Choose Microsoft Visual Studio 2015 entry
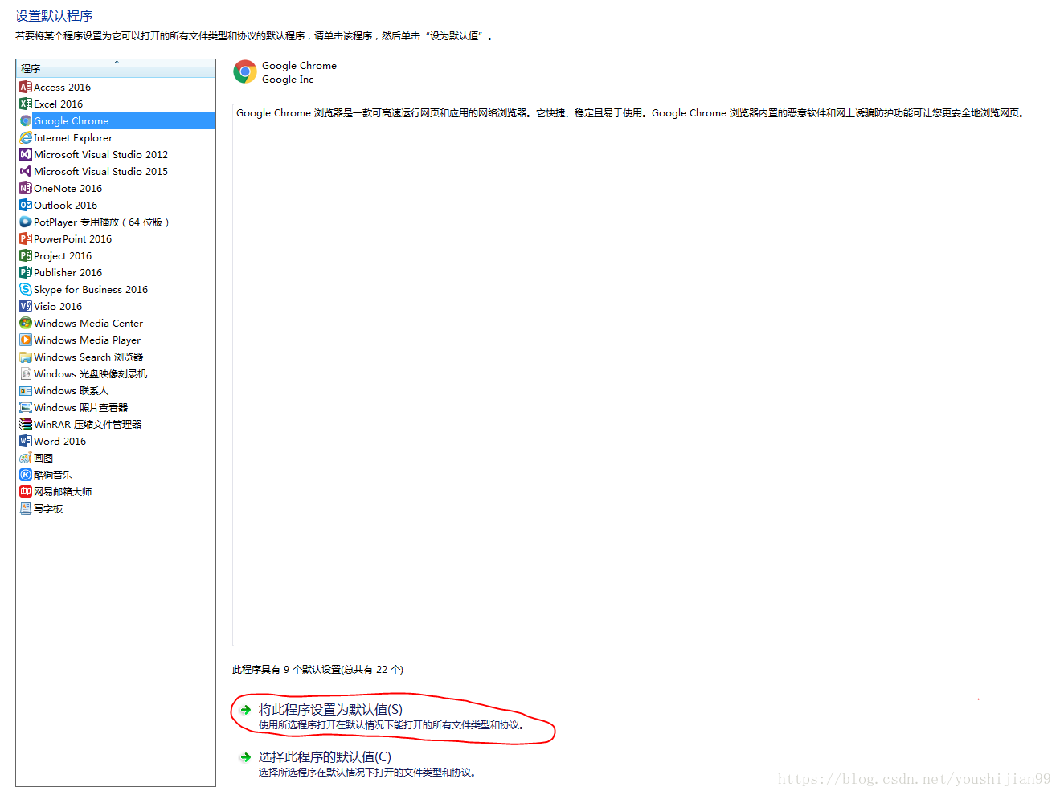This screenshot has height=795, width=1060. (100, 171)
